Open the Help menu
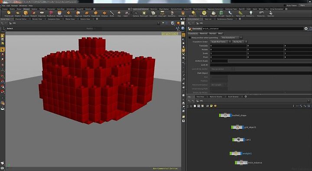 30,6
